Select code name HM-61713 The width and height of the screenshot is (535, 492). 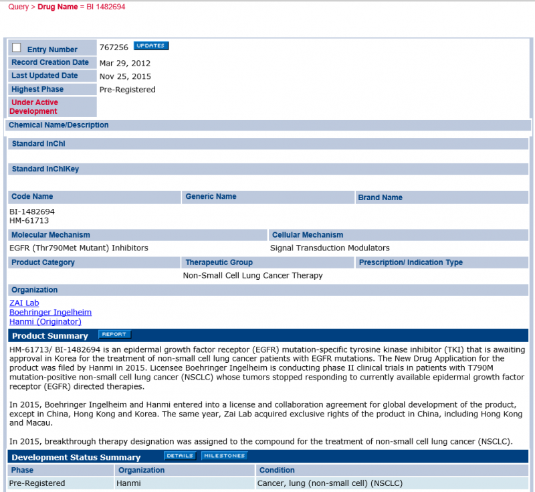tap(29, 221)
